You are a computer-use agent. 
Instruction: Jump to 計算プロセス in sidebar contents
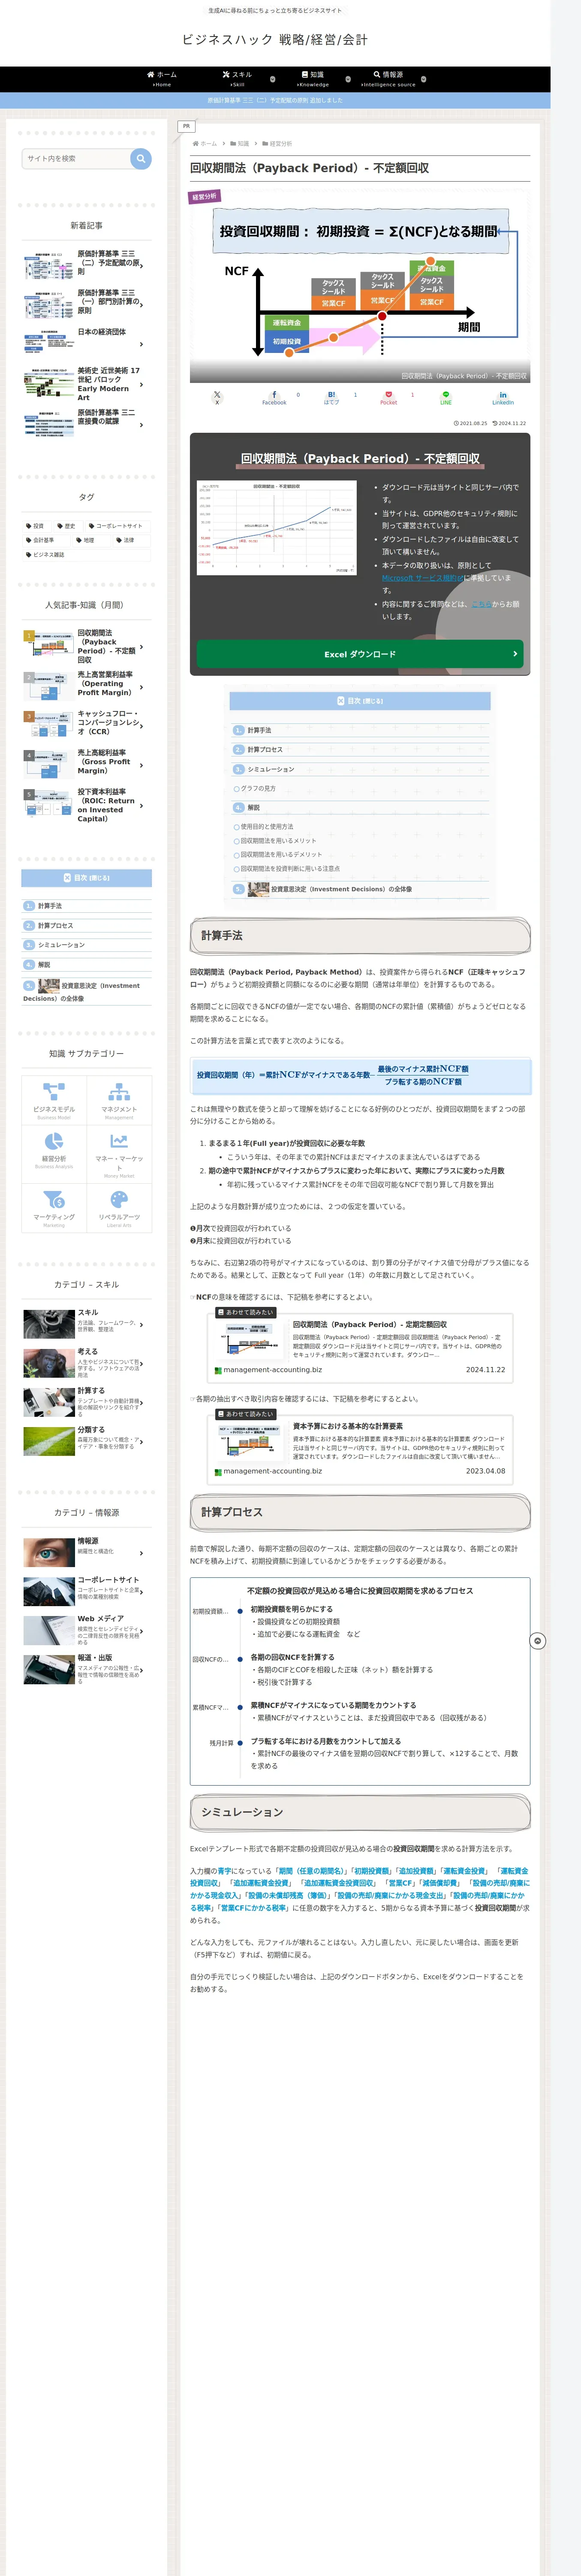pyautogui.click(x=55, y=925)
